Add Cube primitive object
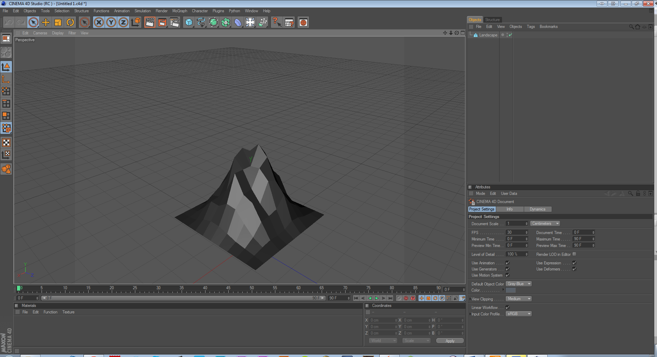 click(189, 22)
